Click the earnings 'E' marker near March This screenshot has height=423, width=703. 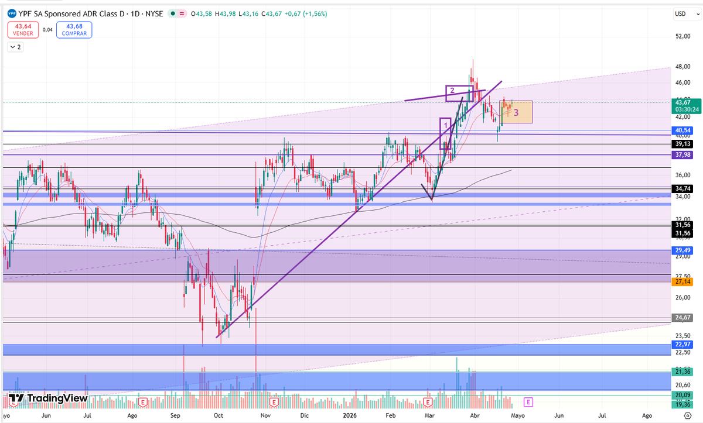click(428, 403)
